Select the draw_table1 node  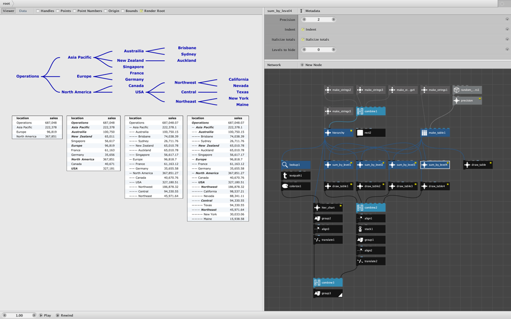339,186
